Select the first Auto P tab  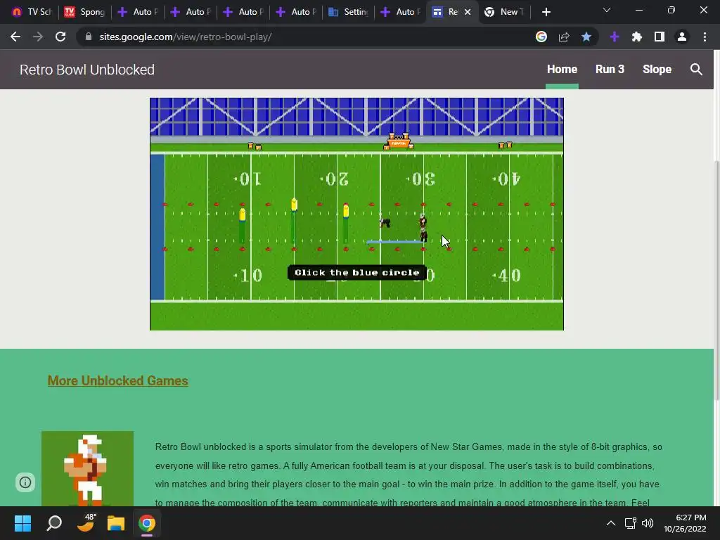(x=138, y=12)
